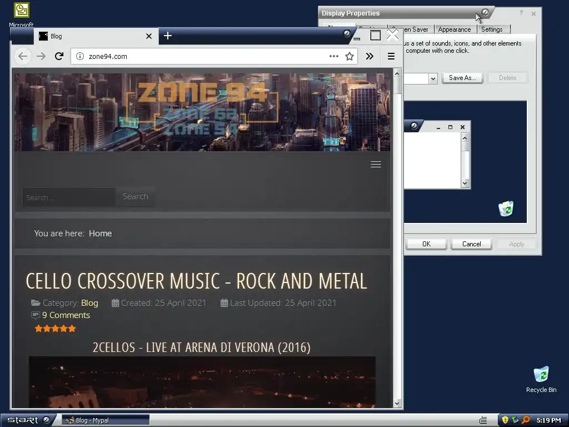Click Save As in Display Properties
569x427 pixels.
462,78
